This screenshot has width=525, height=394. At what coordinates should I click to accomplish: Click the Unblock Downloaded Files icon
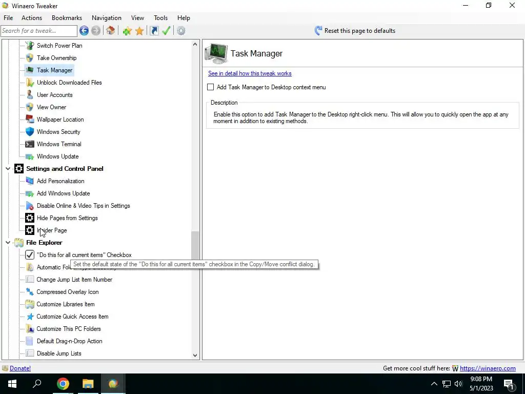click(30, 83)
